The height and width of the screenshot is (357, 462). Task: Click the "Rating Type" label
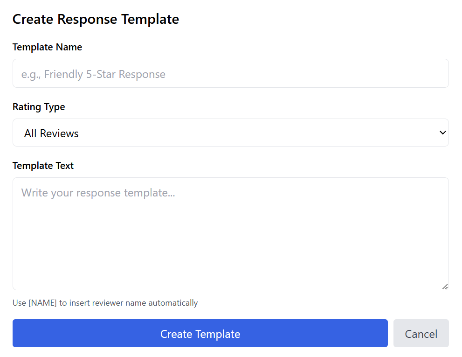tap(39, 107)
